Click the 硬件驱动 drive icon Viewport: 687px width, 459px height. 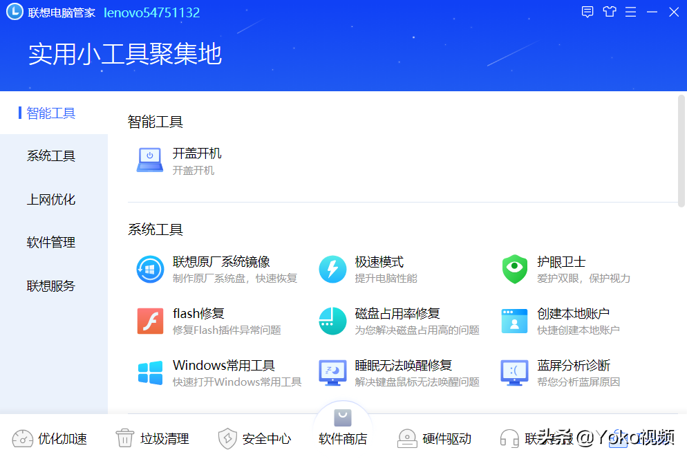pos(407,438)
